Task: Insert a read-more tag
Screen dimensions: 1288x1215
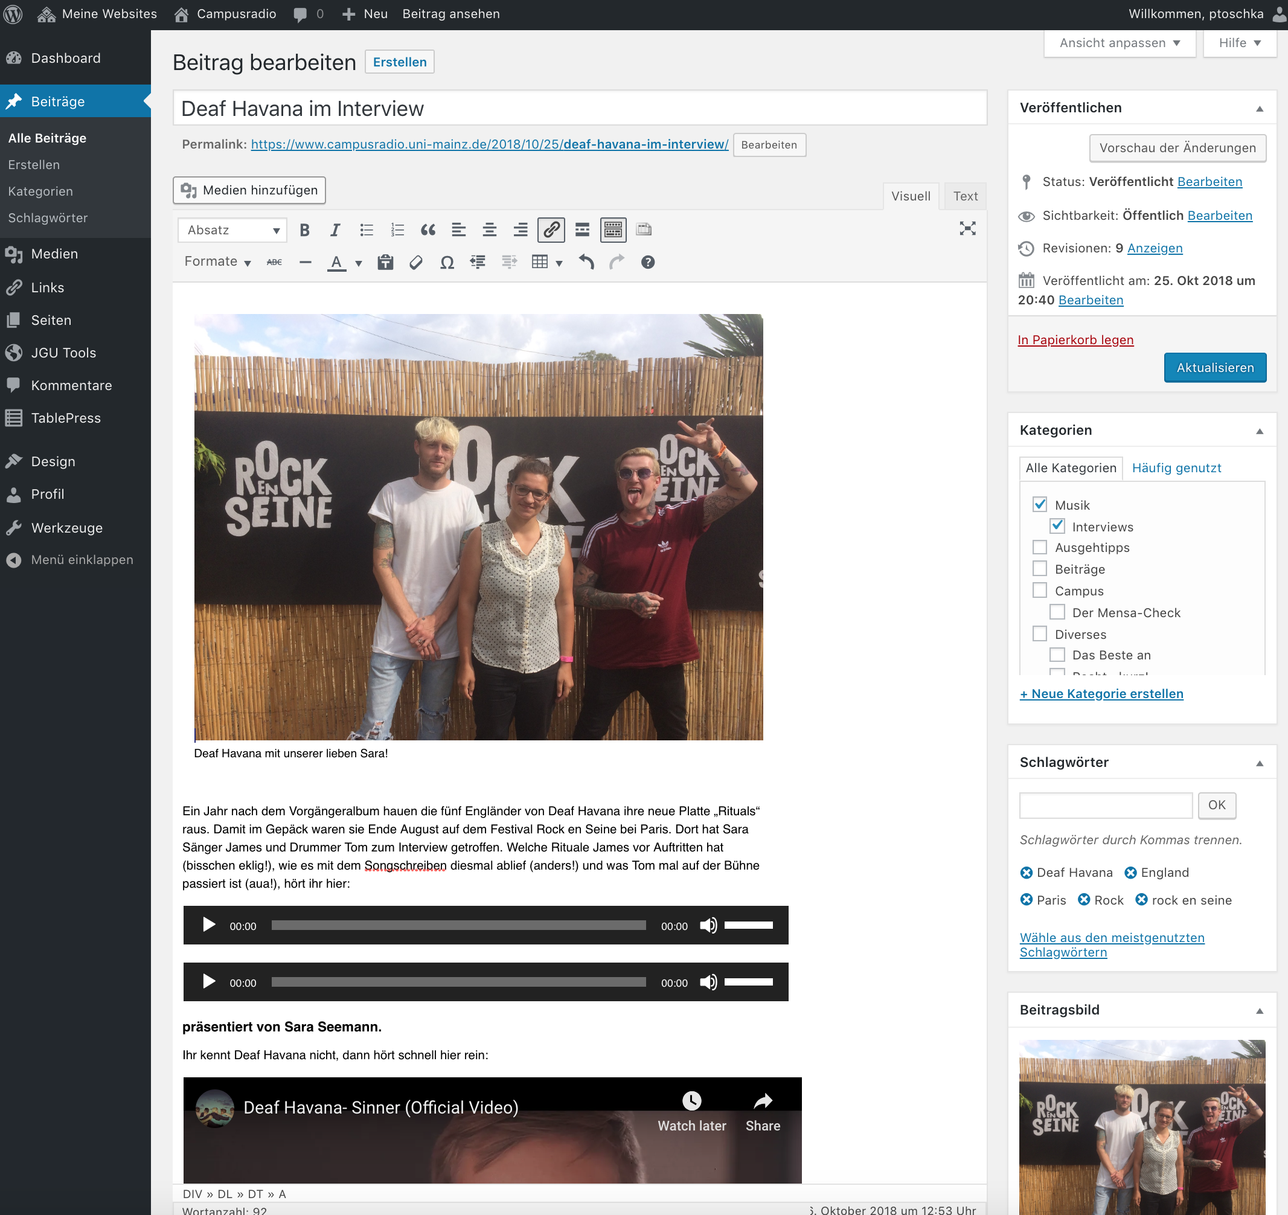Action: 583,230
